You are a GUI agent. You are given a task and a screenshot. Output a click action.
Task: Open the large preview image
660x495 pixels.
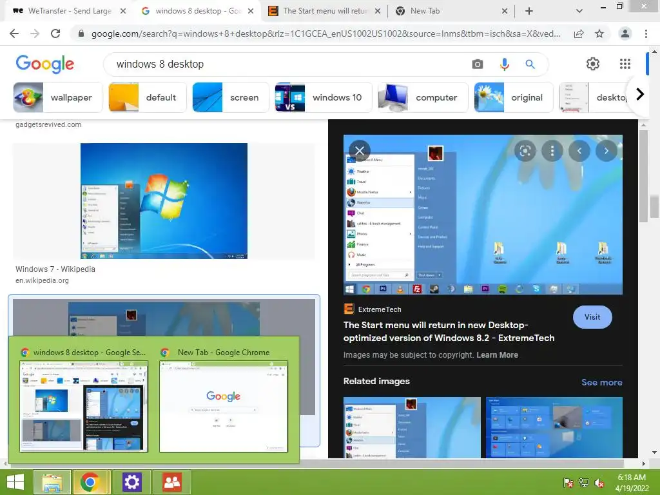[483, 215]
